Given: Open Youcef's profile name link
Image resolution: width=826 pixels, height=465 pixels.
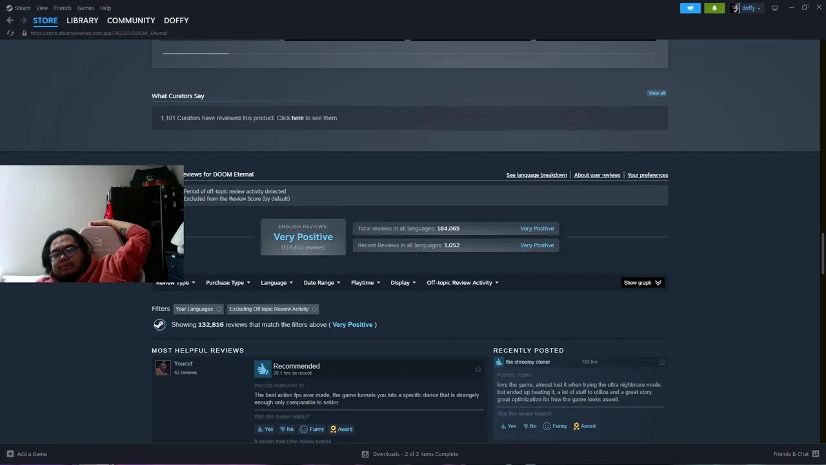Looking at the screenshot, I should click(183, 364).
